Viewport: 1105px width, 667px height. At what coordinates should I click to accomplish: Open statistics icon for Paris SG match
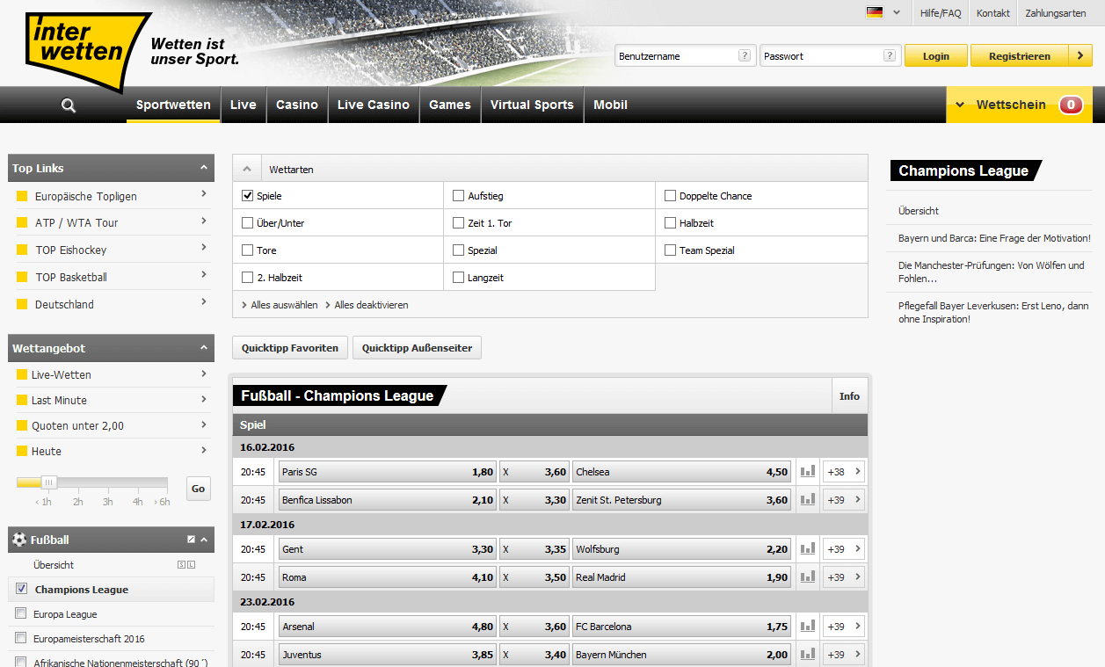808,472
